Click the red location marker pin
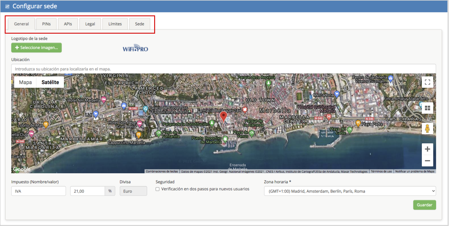 [x=223, y=116]
